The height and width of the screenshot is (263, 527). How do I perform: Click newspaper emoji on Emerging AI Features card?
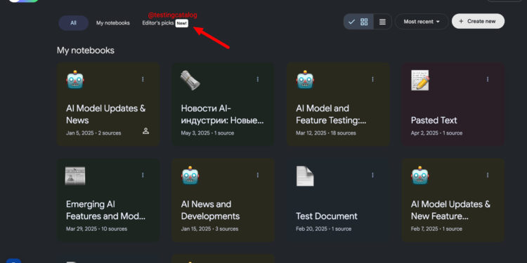75,176
